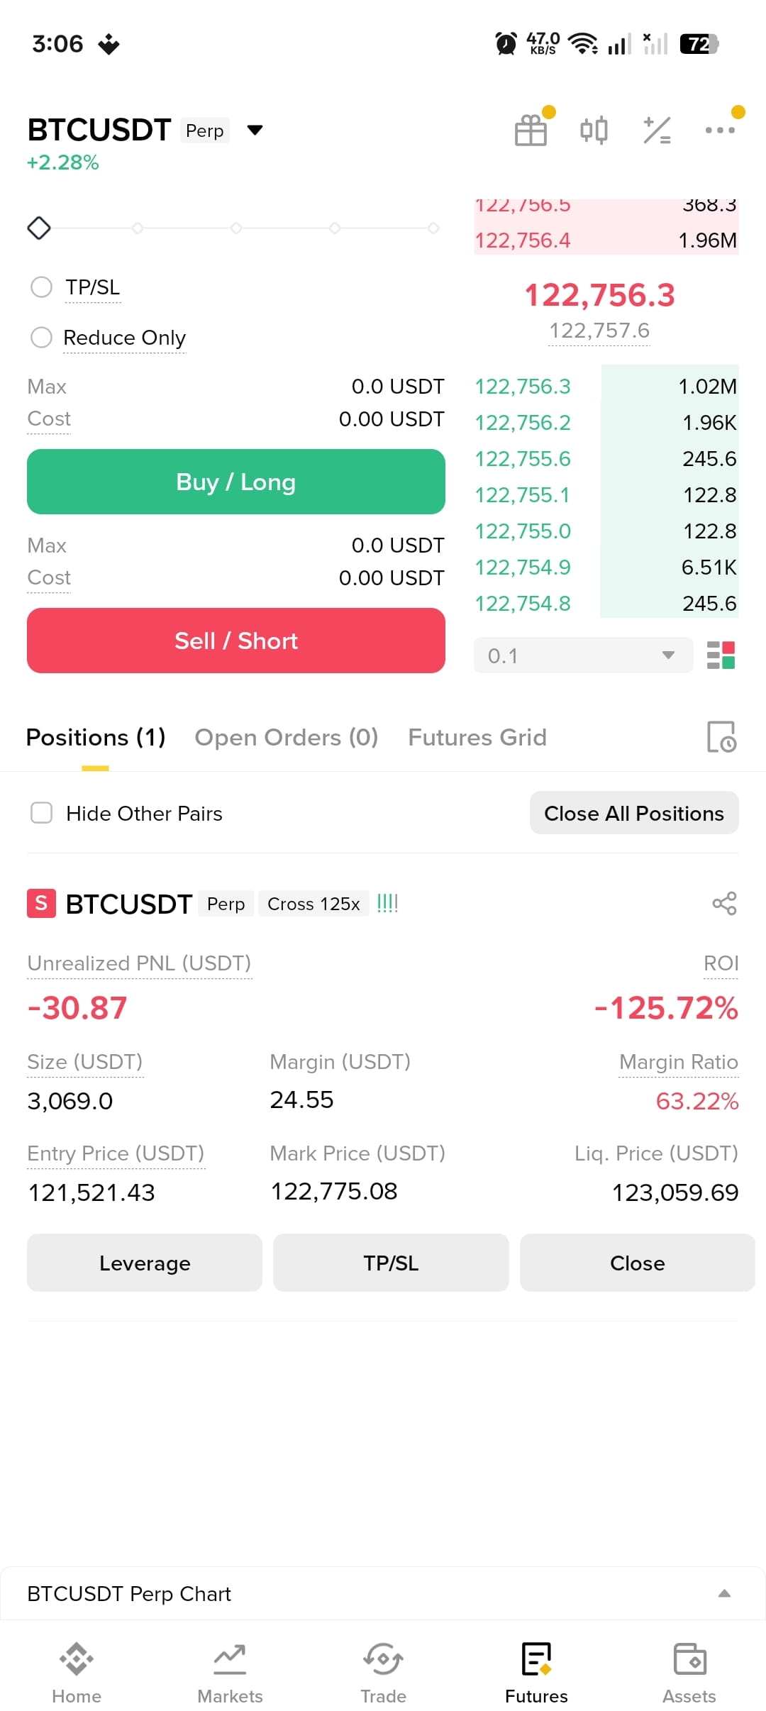Expand the BTCUSDT Perp Chart panel
Viewport: 766px width, 1711px height.
383,1593
